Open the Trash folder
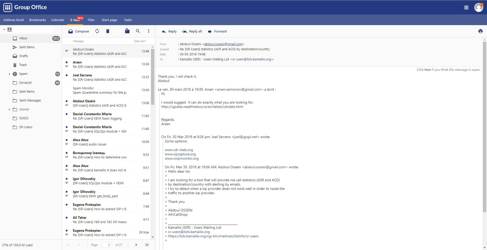Image resolution: width=487 pixels, height=250 pixels. pos(31,65)
